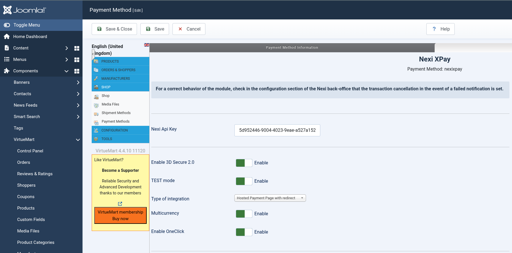Expand the Contacts submenu chevron

coord(78,94)
